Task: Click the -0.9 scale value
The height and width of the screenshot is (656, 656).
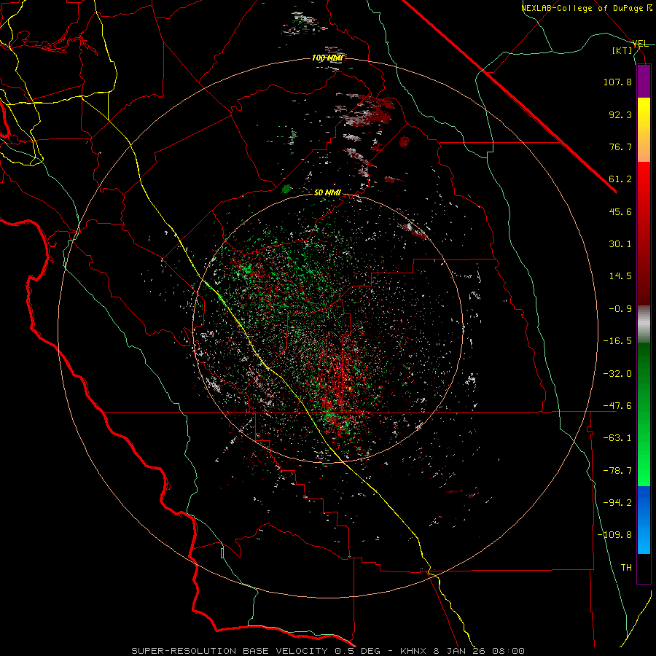Action: tap(620, 309)
